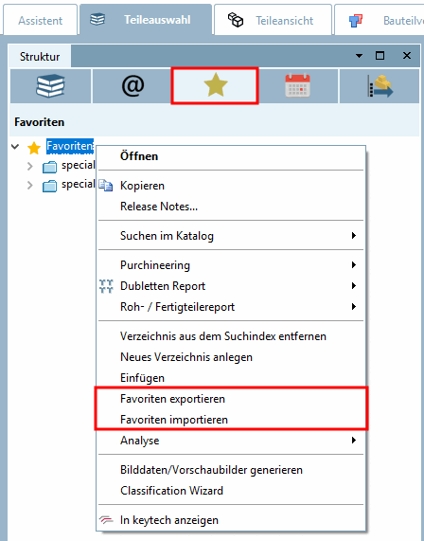Screen dimensions: 424x541
Task: Open the Classification Wizard entry
Action: [x=231, y=490]
